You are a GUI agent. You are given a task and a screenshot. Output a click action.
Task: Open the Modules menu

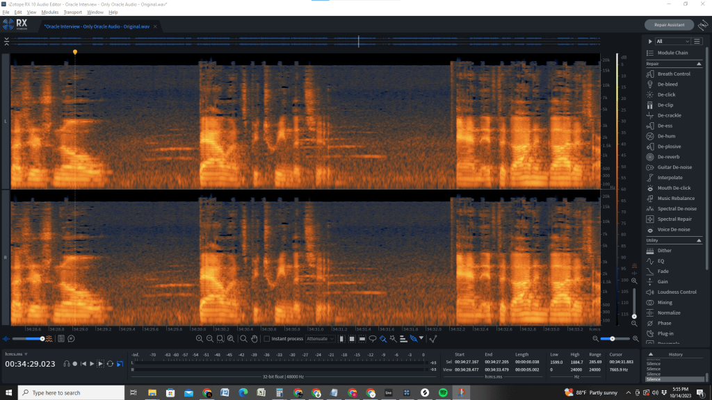point(50,12)
